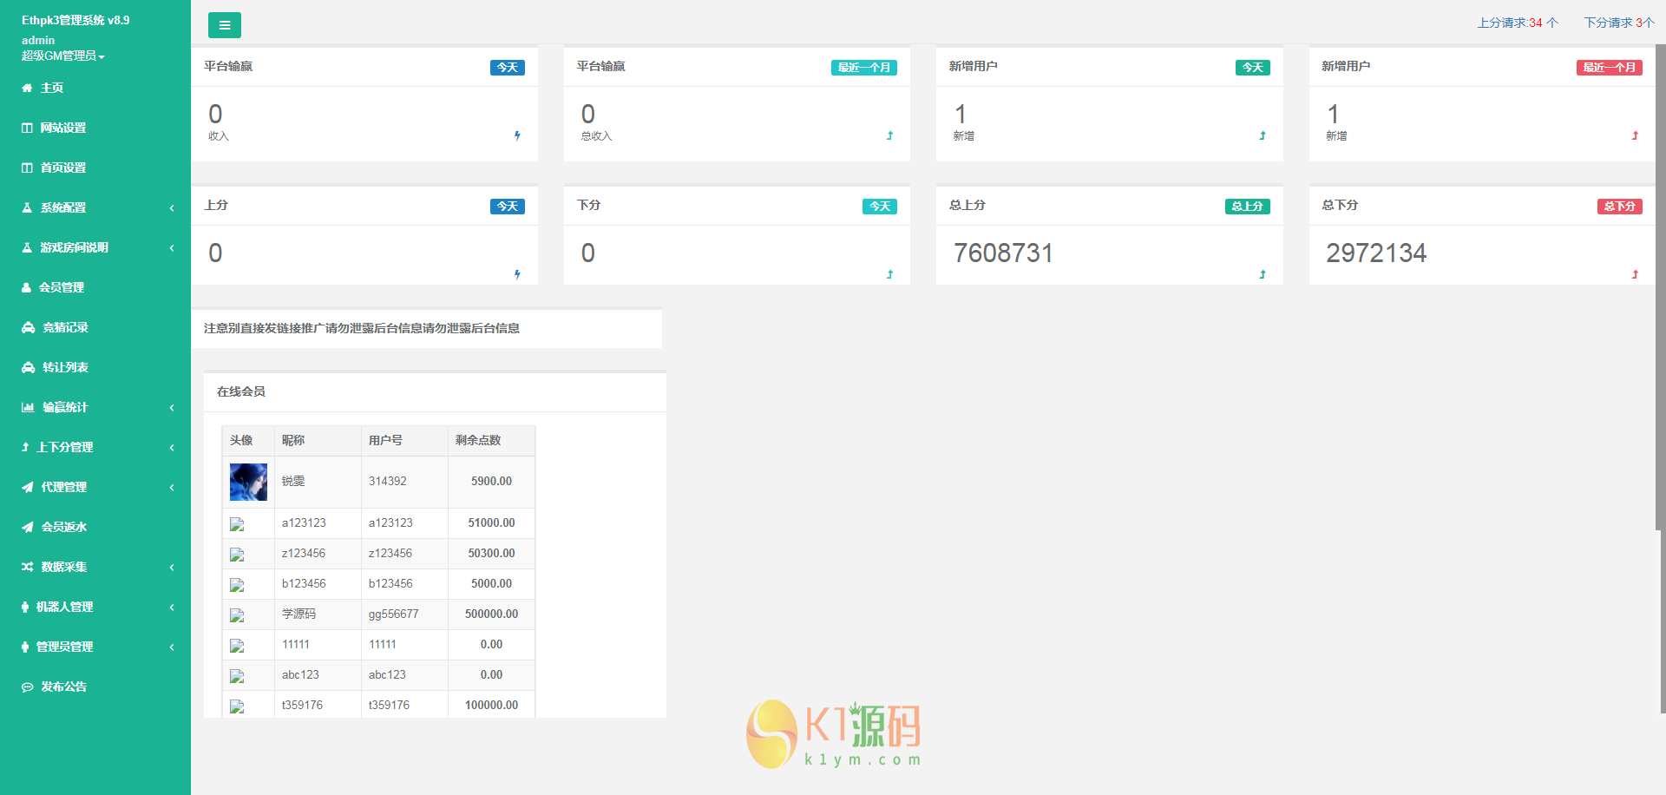Click the bolt icon in the 上分 card
The height and width of the screenshot is (795, 1666).
517,274
